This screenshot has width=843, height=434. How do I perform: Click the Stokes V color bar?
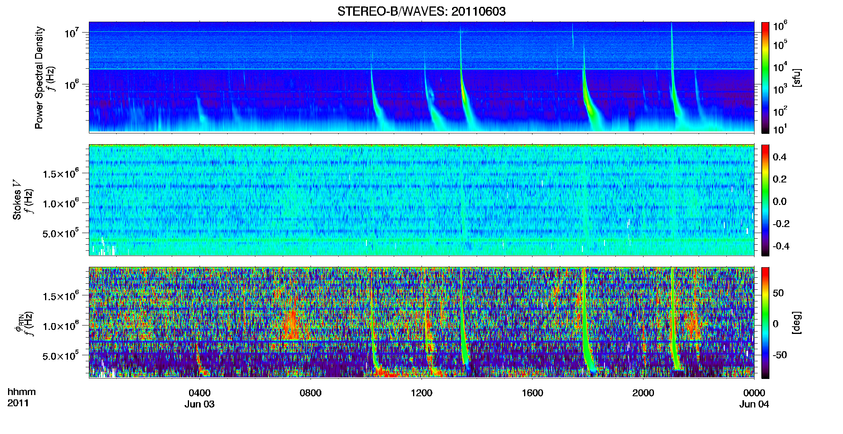coord(765,200)
